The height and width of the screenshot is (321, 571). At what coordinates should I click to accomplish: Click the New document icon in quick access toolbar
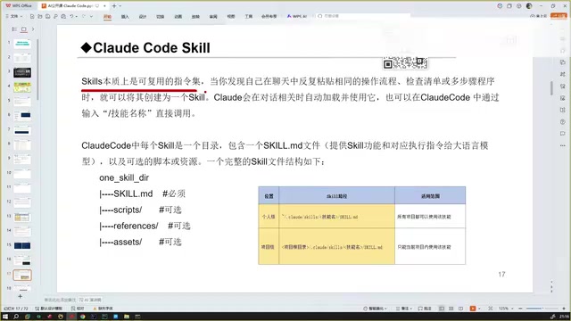click(32, 16)
